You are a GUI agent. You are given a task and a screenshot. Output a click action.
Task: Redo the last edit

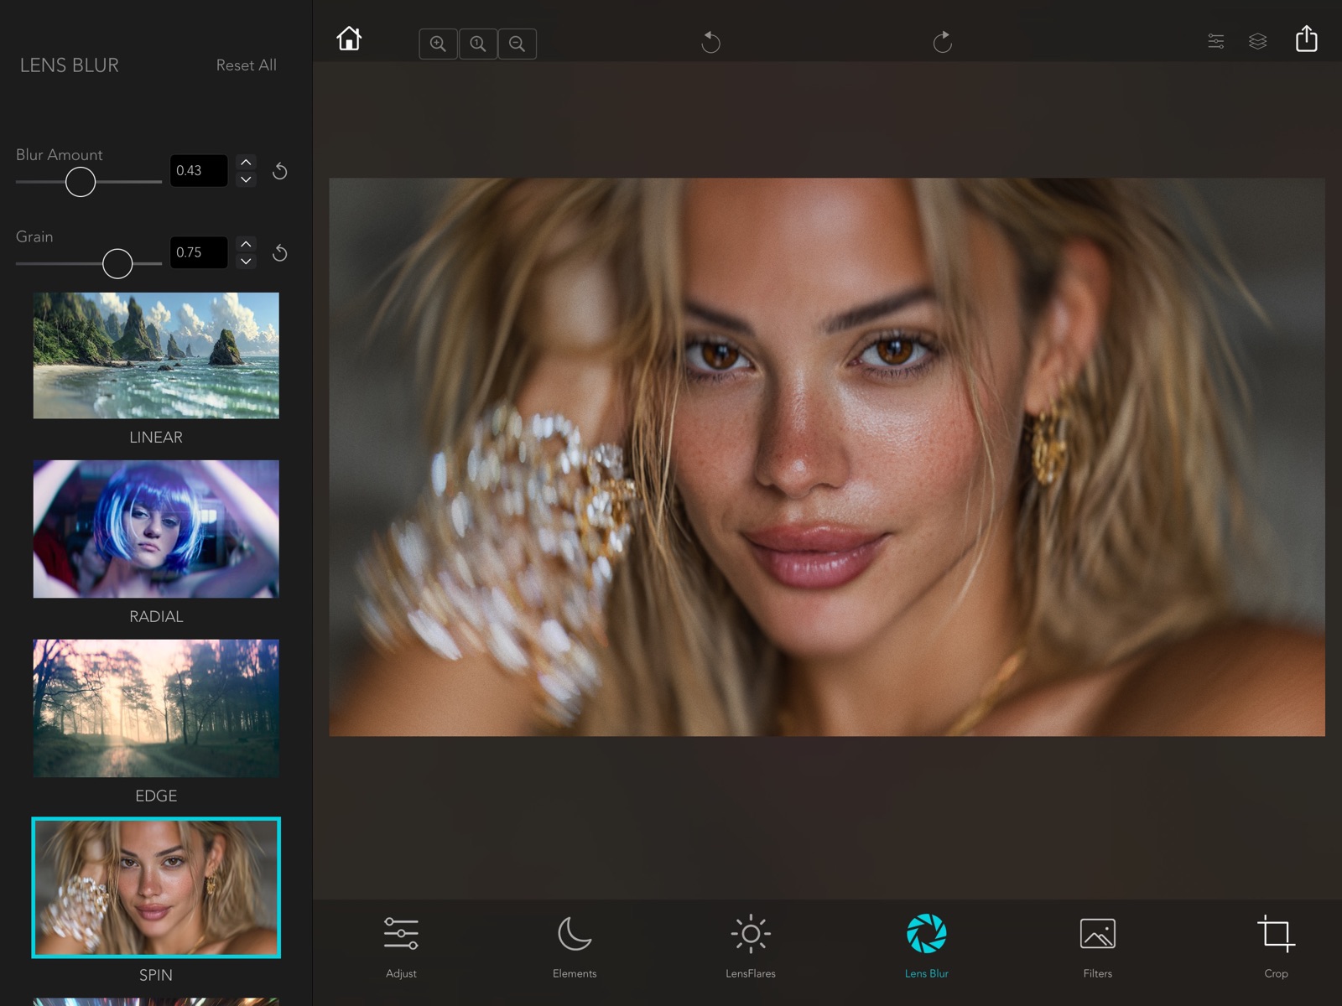tap(943, 42)
